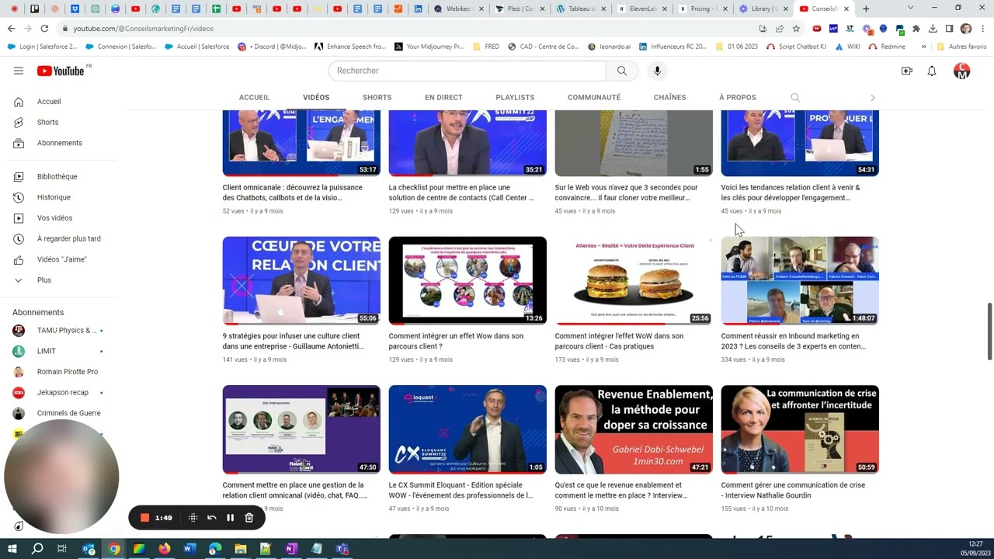Open the notifications bell
The width and height of the screenshot is (994, 559).
click(932, 71)
